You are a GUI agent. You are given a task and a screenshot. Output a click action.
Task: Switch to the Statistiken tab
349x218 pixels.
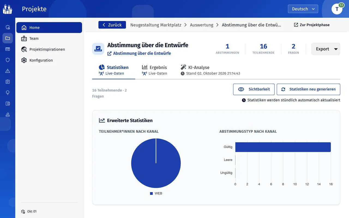click(114, 70)
